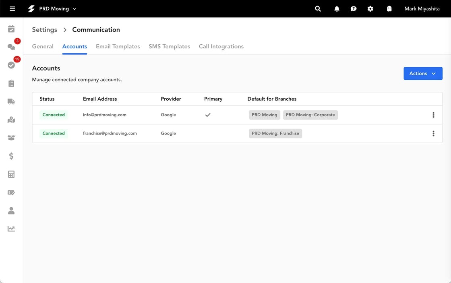Click PRD Moving: Corporate branch tag
Screen dimensions: 451x283
(310, 115)
